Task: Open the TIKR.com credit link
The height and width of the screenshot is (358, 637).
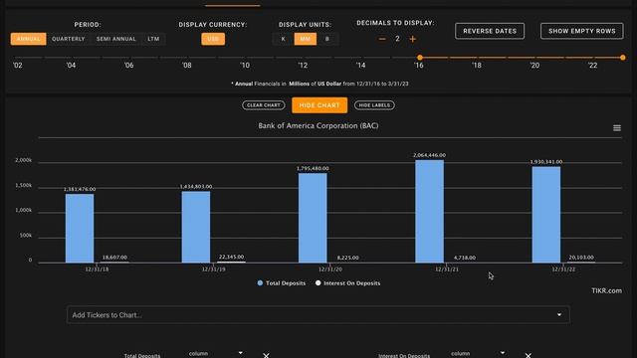Action: click(606, 290)
